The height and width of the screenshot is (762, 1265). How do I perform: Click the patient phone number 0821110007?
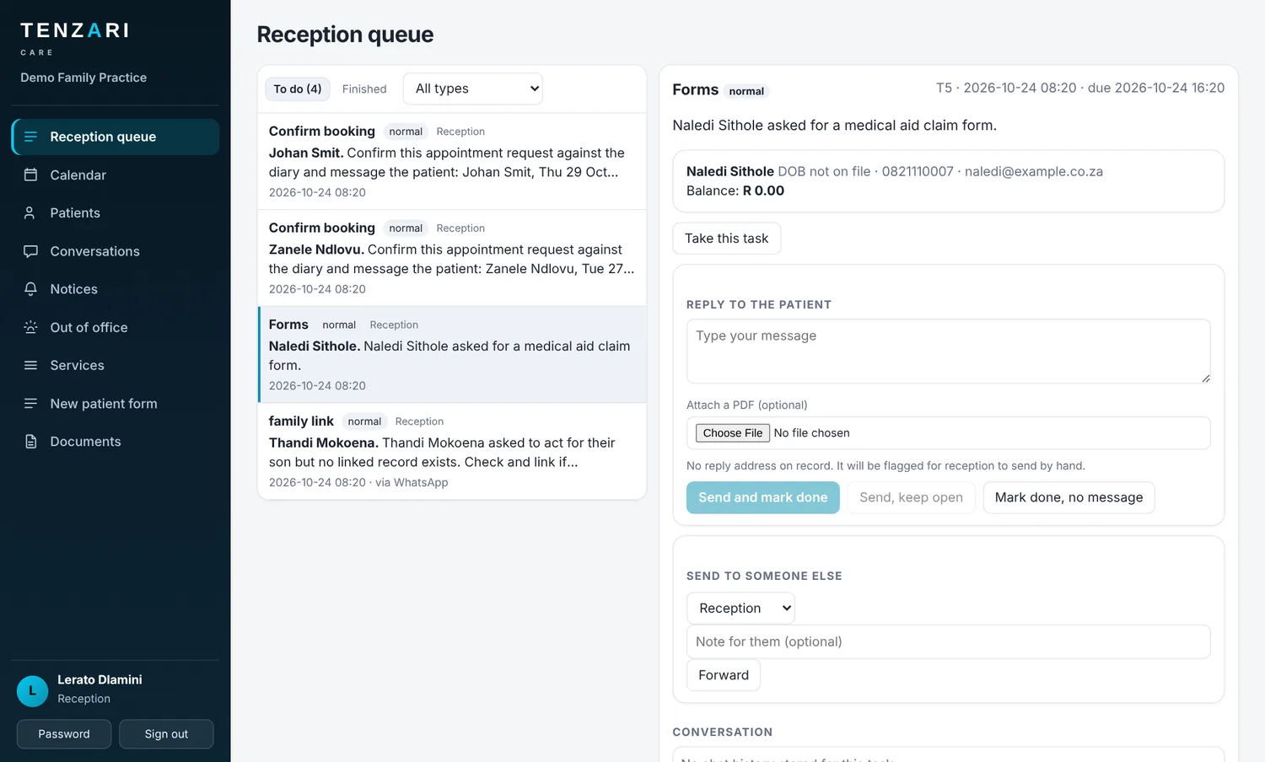coord(918,171)
